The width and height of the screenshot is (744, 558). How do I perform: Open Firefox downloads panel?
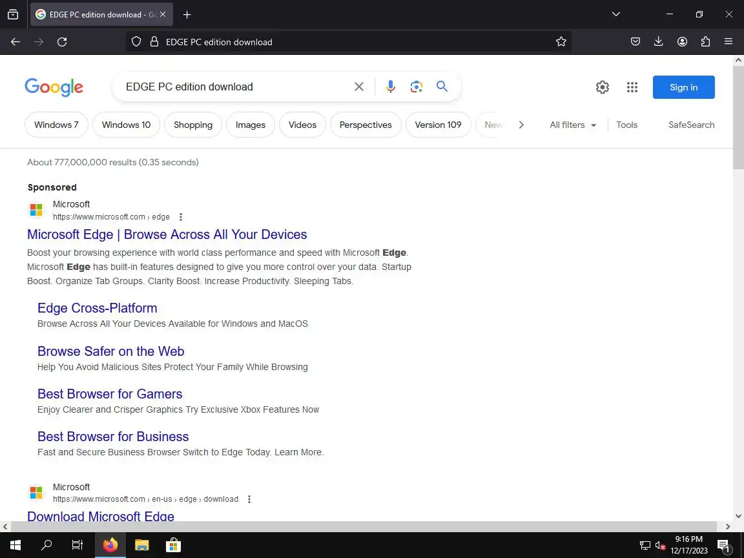click(659, 42)
